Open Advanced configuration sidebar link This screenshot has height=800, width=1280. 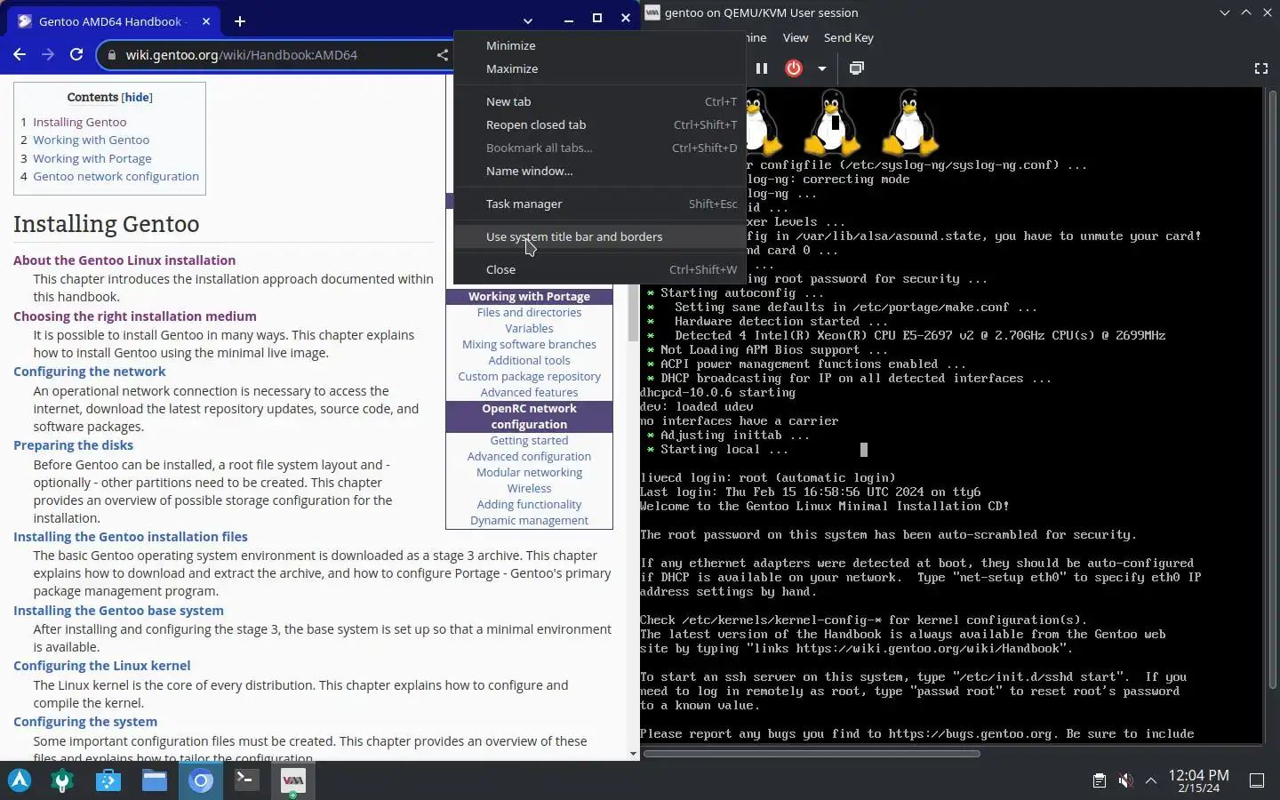tap(529, 456)
